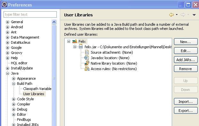Click the Edit... button
This screenshot has width=199, height=126.
pyautogui.click(x=186, y=51)
